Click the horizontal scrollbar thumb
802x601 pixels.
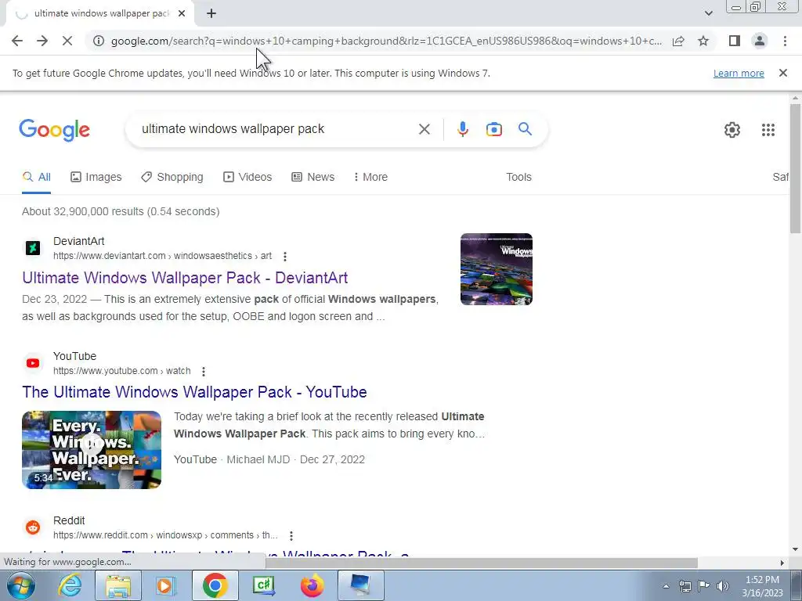pos(481,563)
